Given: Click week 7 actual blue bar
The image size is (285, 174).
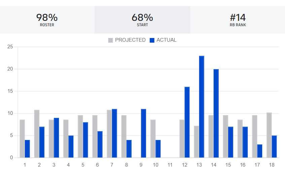Looking at the screenshot, I should coord(114,133).
